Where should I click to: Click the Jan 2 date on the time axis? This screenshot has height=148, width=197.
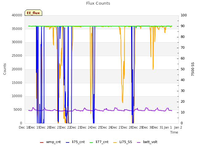point(178,127)
